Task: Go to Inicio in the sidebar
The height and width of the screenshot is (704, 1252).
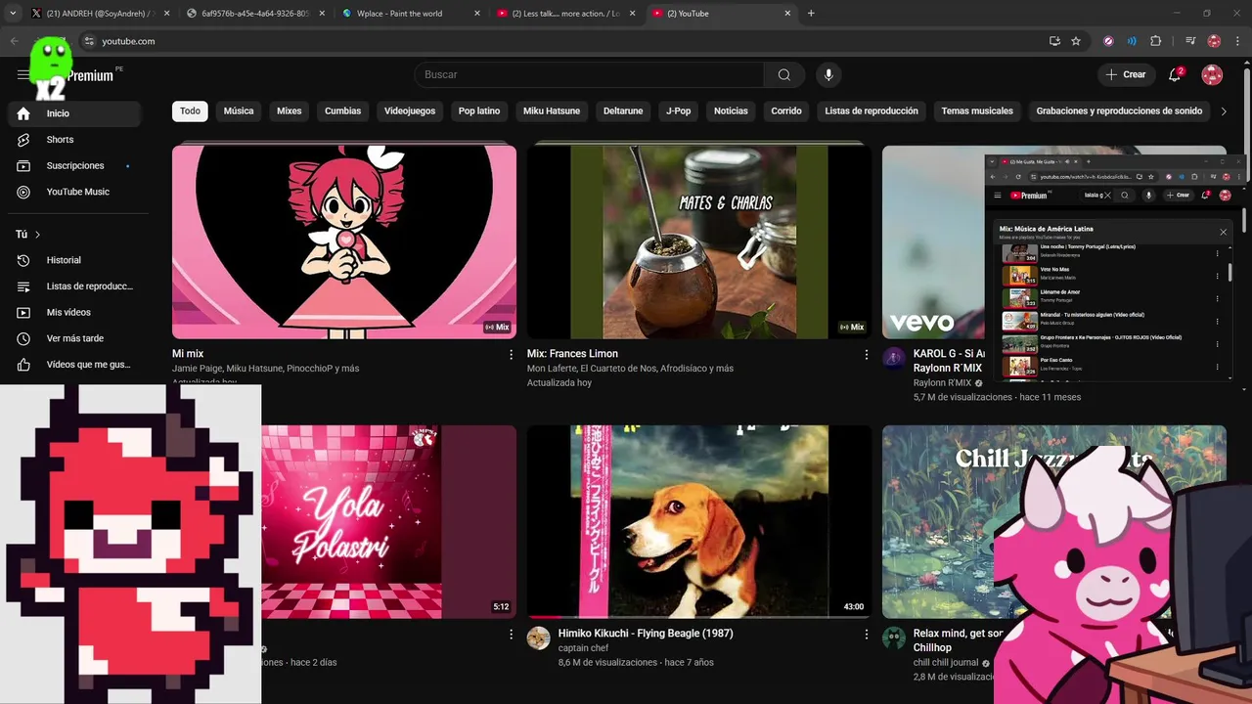Action: click(x=74, y=113)
